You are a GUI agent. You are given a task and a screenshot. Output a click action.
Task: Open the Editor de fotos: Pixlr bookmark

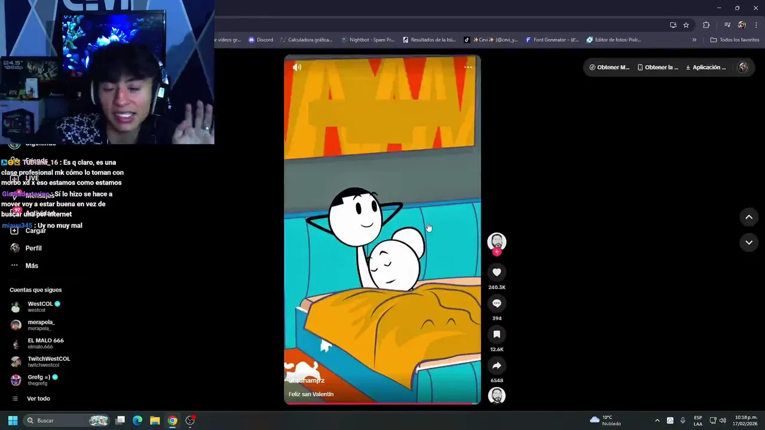pyautogui.click(x=614, y=40)
